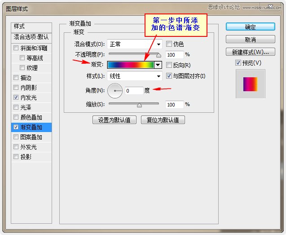This screenshot has width=286, height=235.
Task: Click the 角度 degree input field
Action: coord(134,91)
